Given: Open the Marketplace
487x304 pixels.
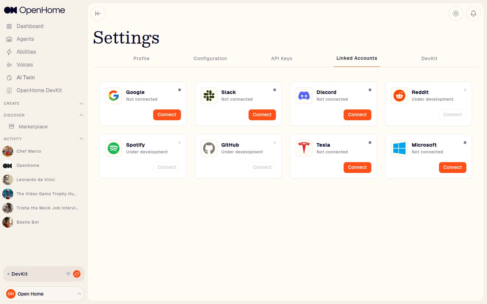Looking at the screenshot, I should tap(33, 127).
